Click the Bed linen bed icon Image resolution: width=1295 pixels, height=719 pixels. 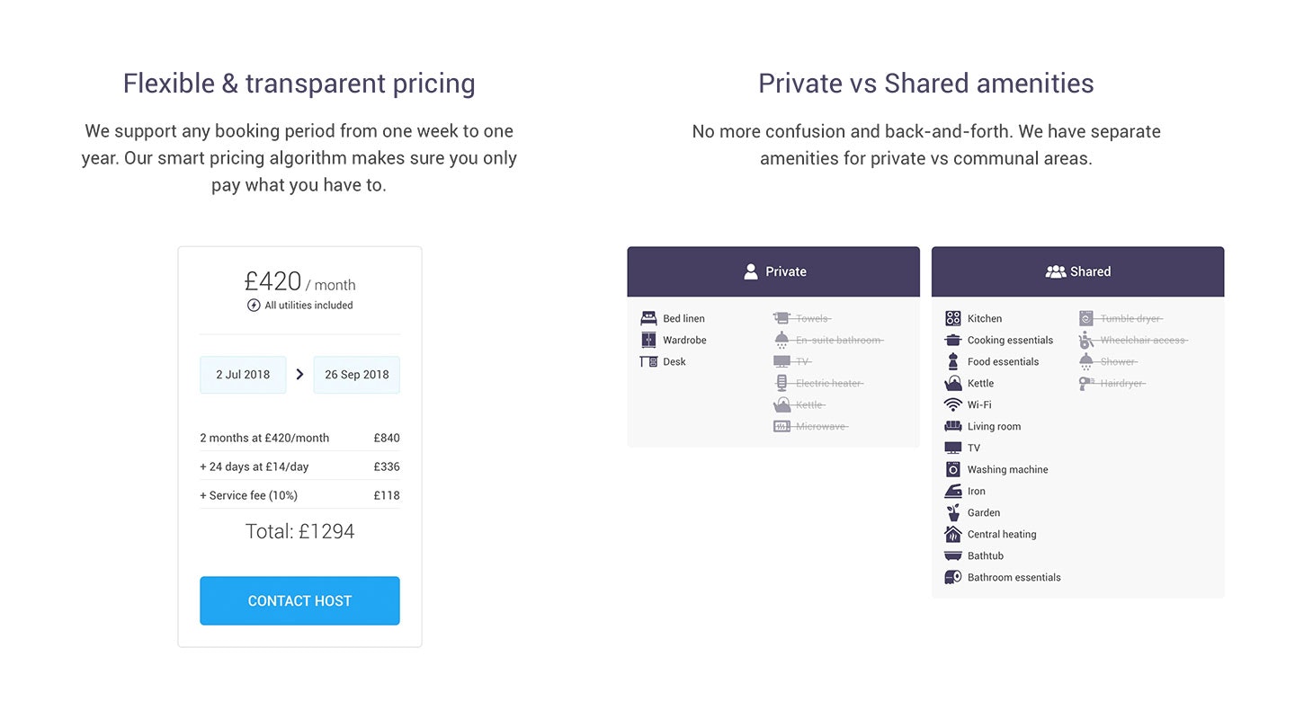pyautogui.click(x=648, y=318)
